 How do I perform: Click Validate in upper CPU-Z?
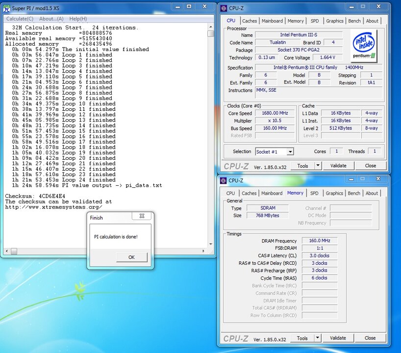click(338, 166)
